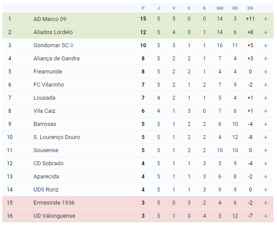Expand Freamunde row with plus icon
Viewport: 277px width, 226px height.
(266, 72)
